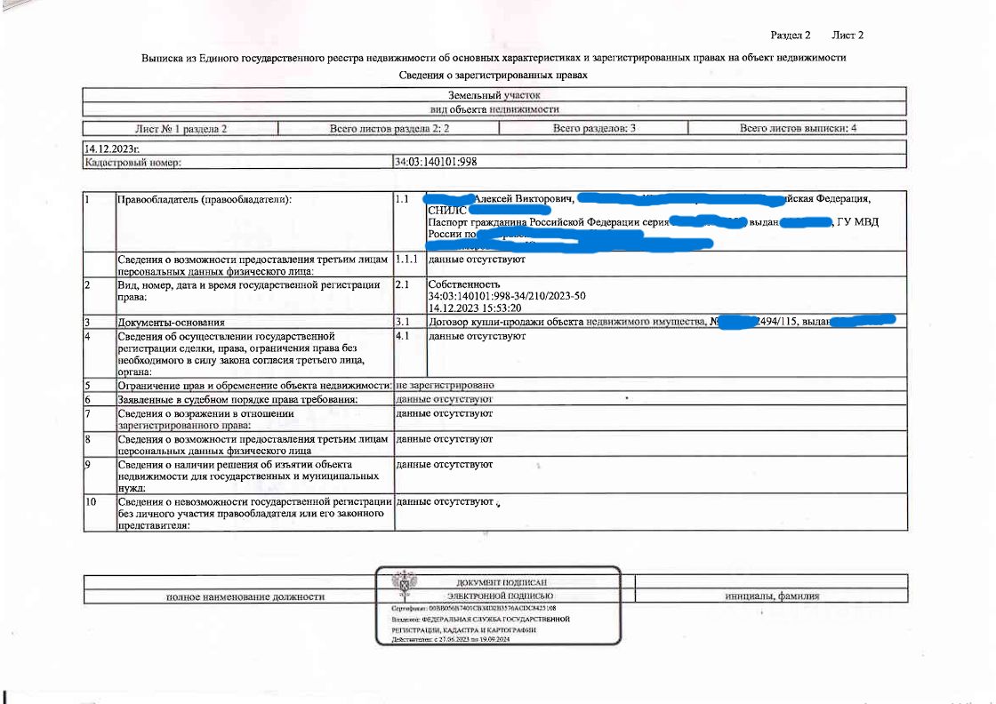Screen dimensions: 996x704
Task: Click the "Лист 2" header text
Action: (847, 36)
